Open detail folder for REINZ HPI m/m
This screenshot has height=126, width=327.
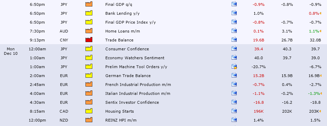point(234,120)
